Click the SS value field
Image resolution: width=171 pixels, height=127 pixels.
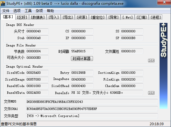132,31
